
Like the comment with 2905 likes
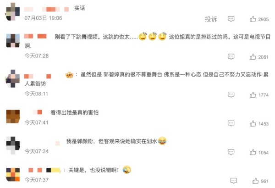point(253,19)
